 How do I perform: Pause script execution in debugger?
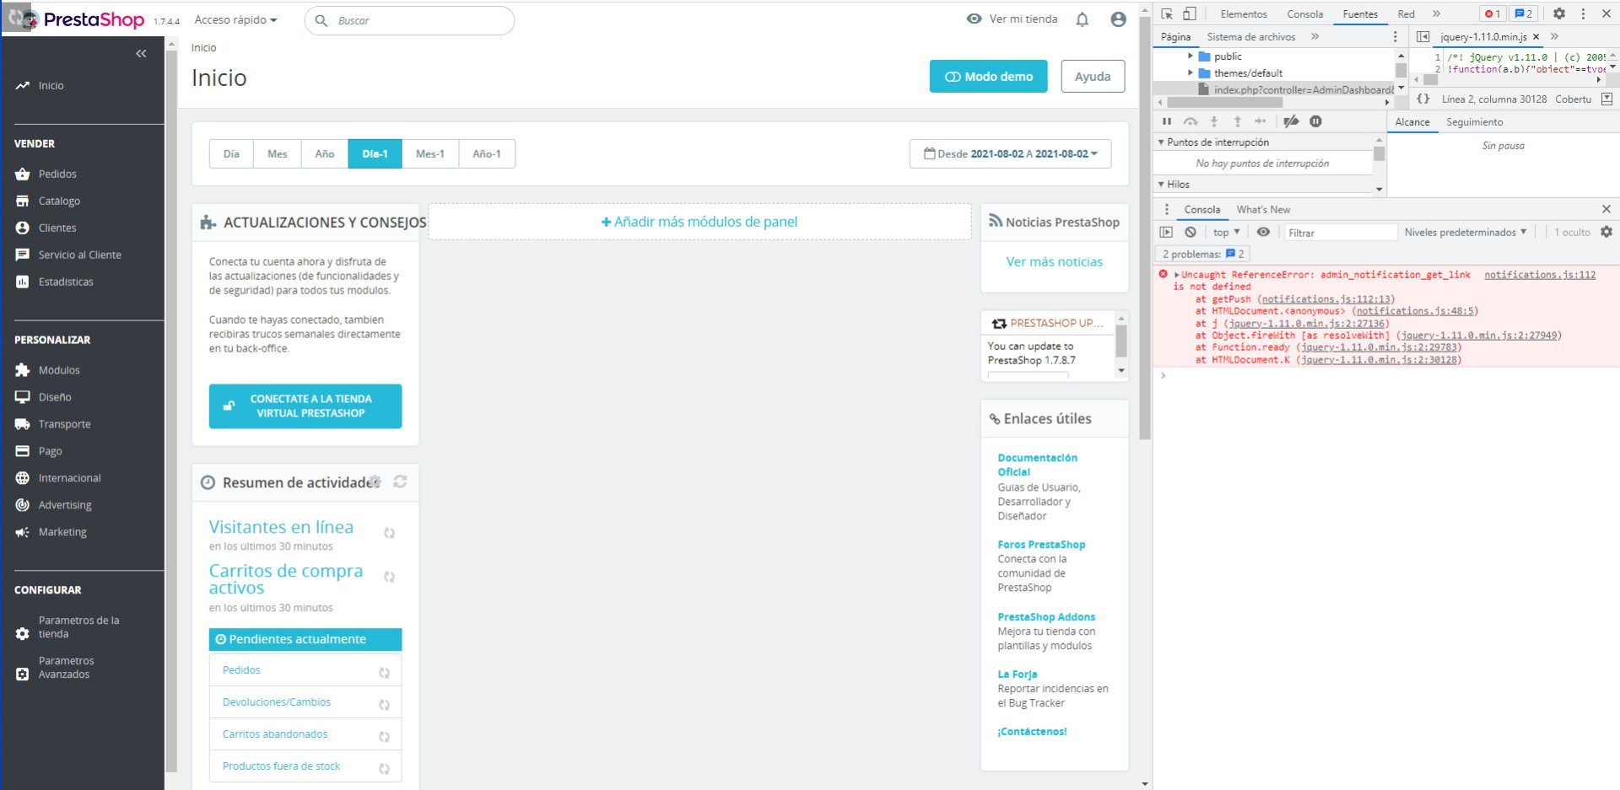[1167, 121]
